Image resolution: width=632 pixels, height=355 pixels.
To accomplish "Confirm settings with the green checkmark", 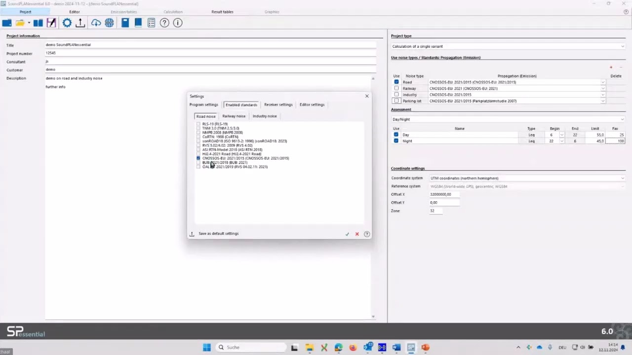I will [347, 234].
